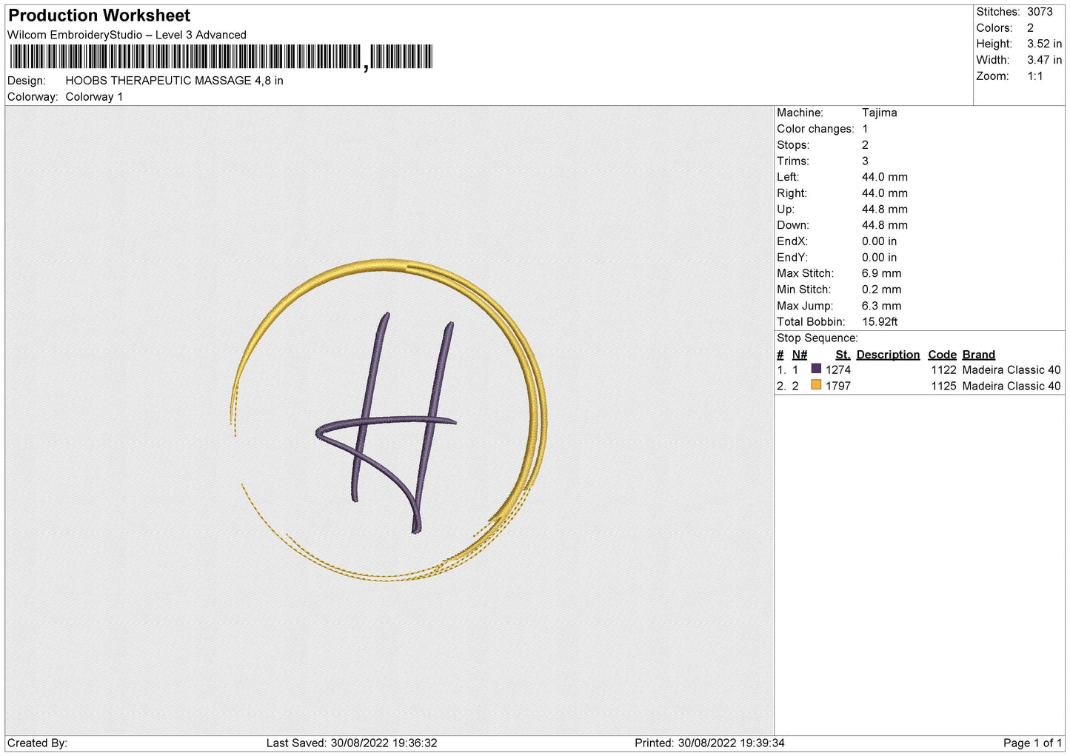This screenshot has height=756, width=1070.
Task: Click the Height value 3.52 in
Action: [x=1044, y=44]
